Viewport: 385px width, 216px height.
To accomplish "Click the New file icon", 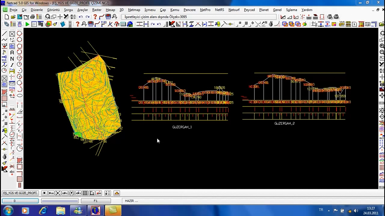I will (x=7, y=17).
